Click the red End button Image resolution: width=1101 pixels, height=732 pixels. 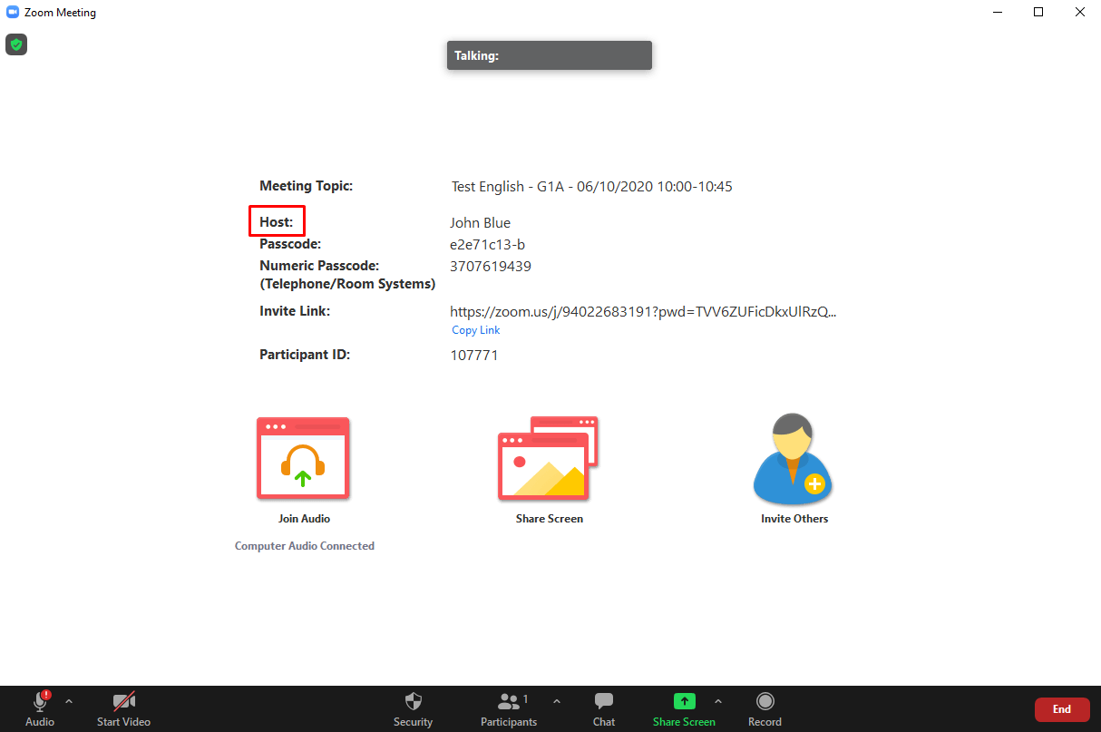pyautogui.click(x=1062, y=709)
